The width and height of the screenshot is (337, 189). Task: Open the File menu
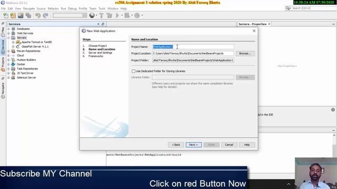[3, 8]
